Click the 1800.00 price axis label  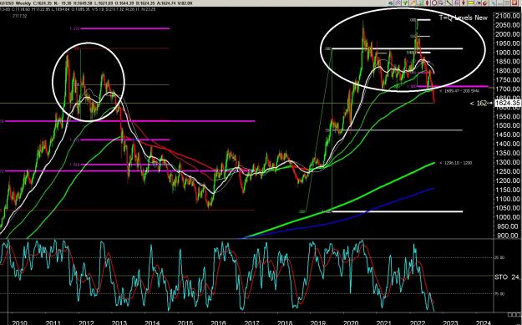tap(508, 71)
